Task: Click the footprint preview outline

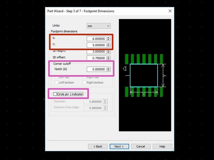Action: [x=144, y=75]
